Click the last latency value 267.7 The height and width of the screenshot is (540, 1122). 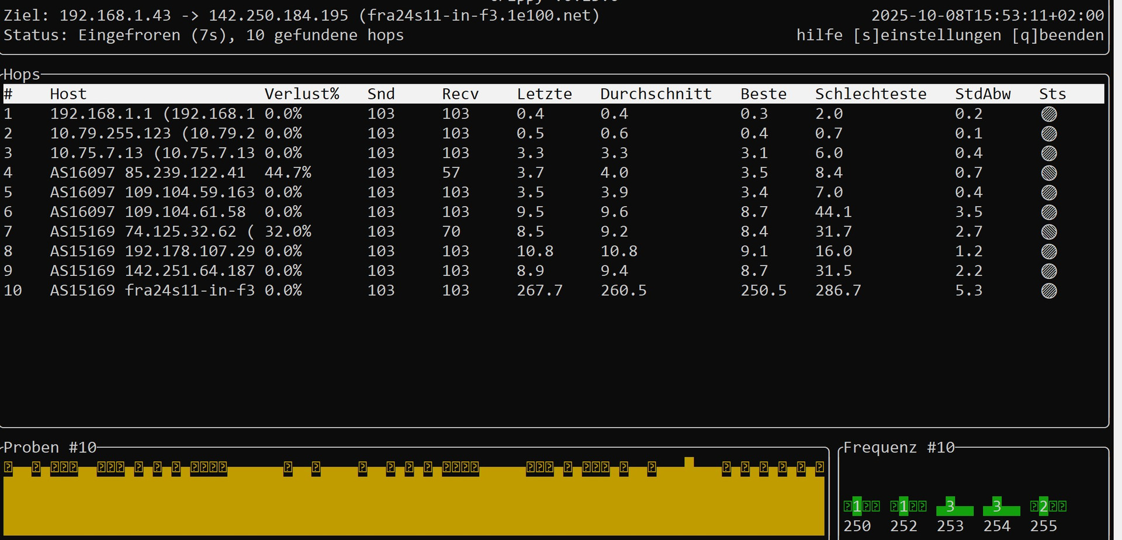coord(539,290)
